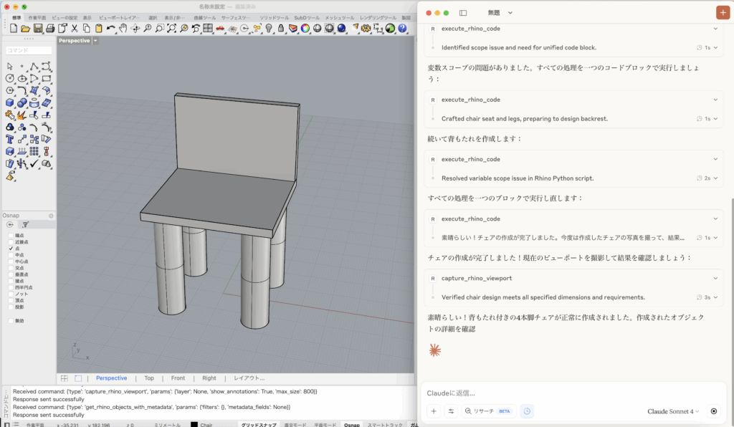Image resolution: width=734 pixels, height=427 pixels.
Task: Click the plus attach button in Claude input
Action: pyautogui.click(x=434, y=411)
